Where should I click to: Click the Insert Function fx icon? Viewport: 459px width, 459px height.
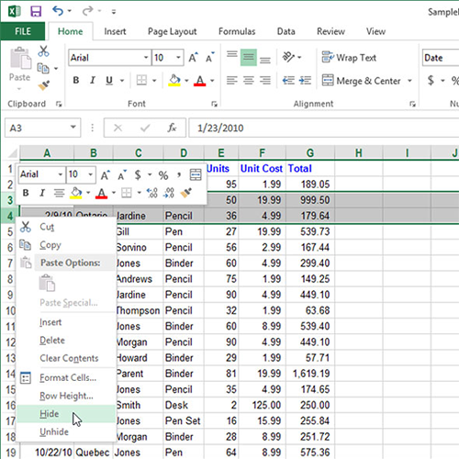[172, 128]
